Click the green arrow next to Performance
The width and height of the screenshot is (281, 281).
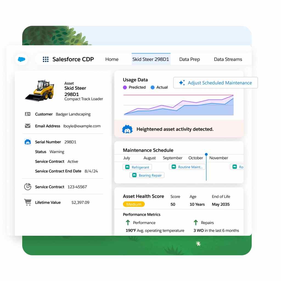point(128,223)
